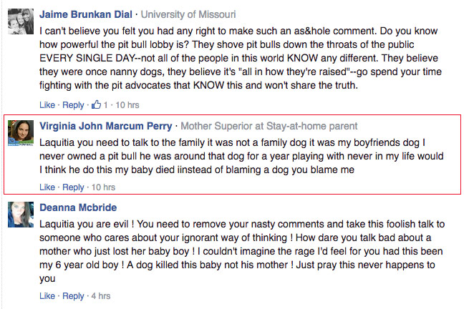
Task: Open the Deanna Mcbride name link
Action: coord(78,207)
